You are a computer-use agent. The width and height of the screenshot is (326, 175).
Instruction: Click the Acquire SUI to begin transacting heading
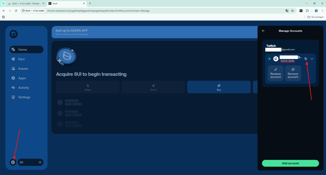[91, 74]
